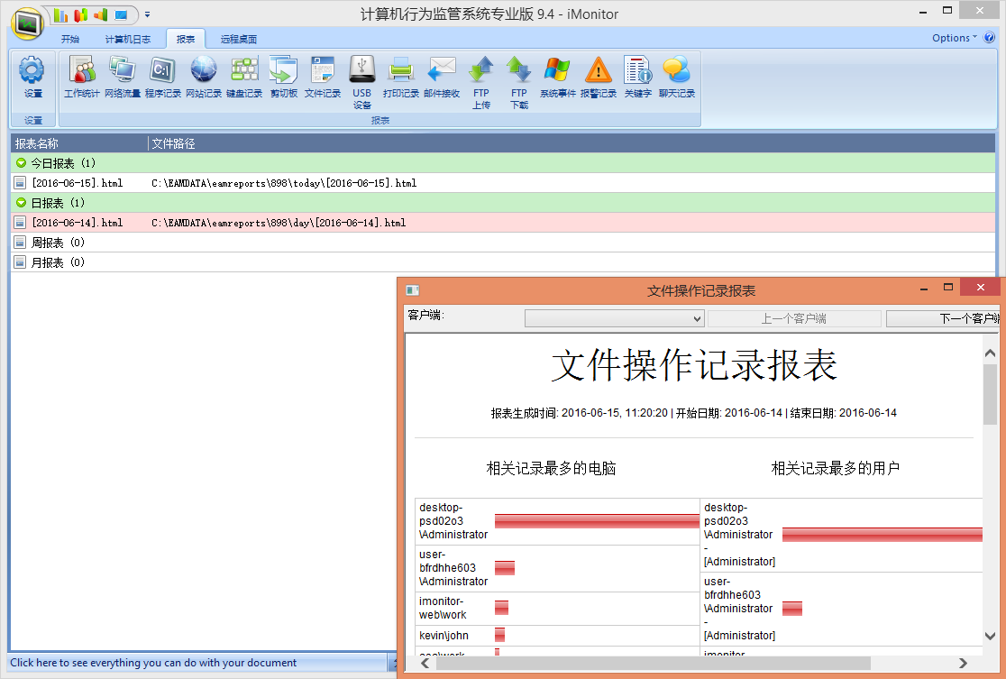Screen dimensions: 1006x679
Task: Select the [2016-06-14].html report row
Action: pos(77,223)
